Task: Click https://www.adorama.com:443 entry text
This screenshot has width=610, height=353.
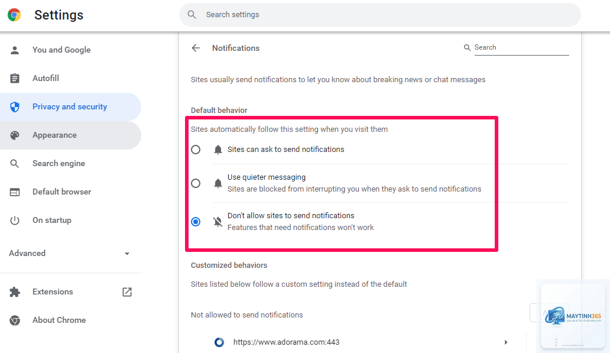Action: tap(286, 342)
